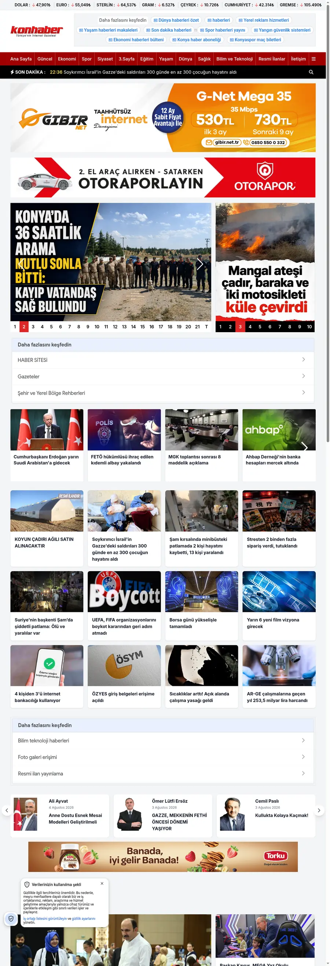Click the search magnifier icon
The image size is (330, 966).
tap(311, 72)
